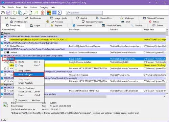Image resolution: width=169 pixels, height=122 pixels.
Task: Click the Copy toolbar icon
Action: (20, 13)
